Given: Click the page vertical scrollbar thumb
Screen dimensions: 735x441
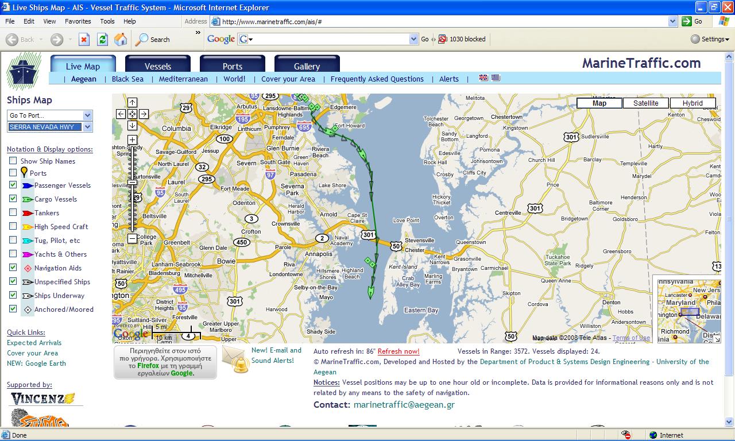Looking at the screenshot, I should tap(730, 218).
